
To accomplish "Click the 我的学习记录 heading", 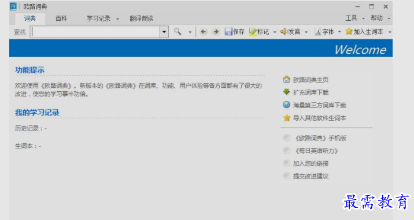I will (37, 113).
